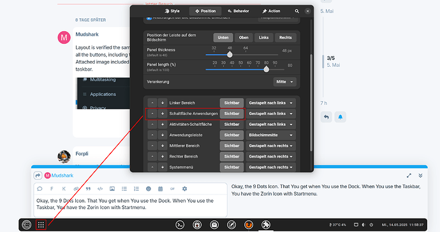Click the upload image icon in editor
This screenshot has height=232, width=440.
pyautogui.click(x=112, y=189)
